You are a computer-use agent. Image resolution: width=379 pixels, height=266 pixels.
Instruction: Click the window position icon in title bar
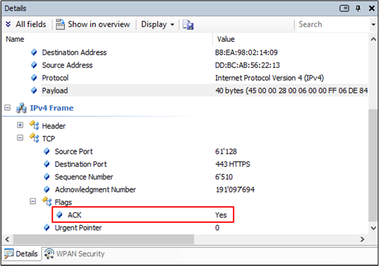(345, 9)
